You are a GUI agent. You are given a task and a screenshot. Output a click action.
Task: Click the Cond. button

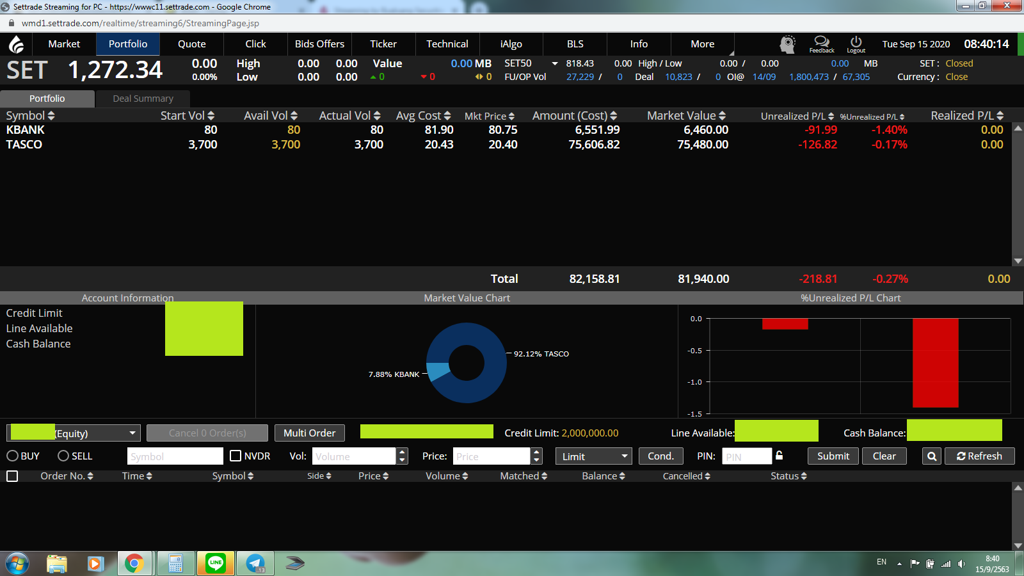click(660, 456)
